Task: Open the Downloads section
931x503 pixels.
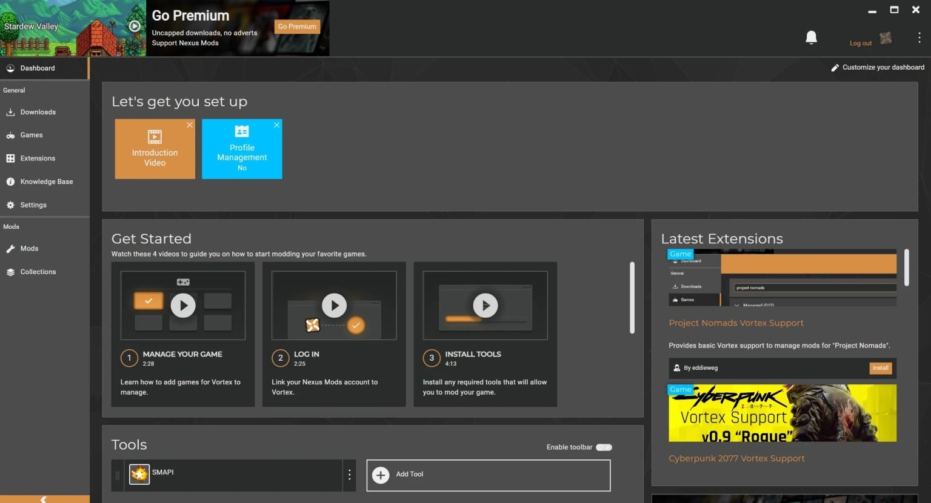Action: pos(38,112)
